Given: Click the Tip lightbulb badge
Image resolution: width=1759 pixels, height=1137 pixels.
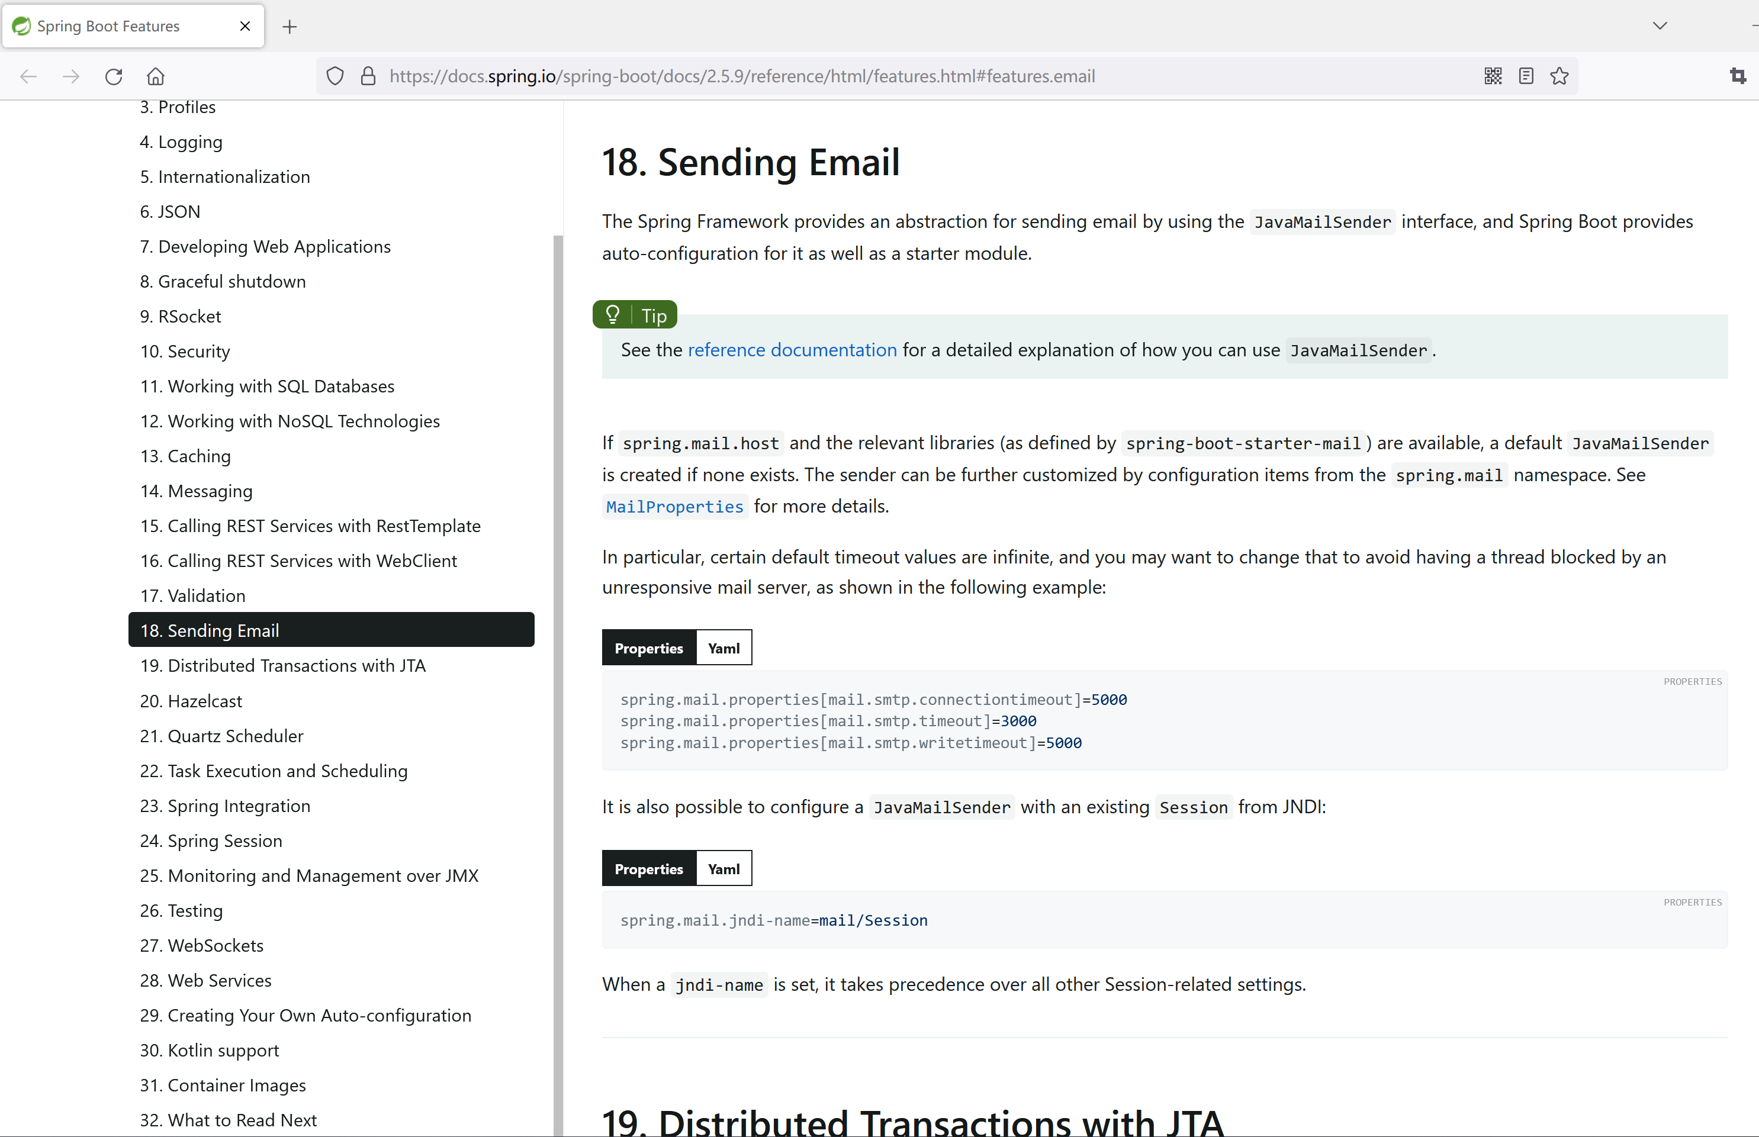Looking at the screenshot, I should coord(634,315).
